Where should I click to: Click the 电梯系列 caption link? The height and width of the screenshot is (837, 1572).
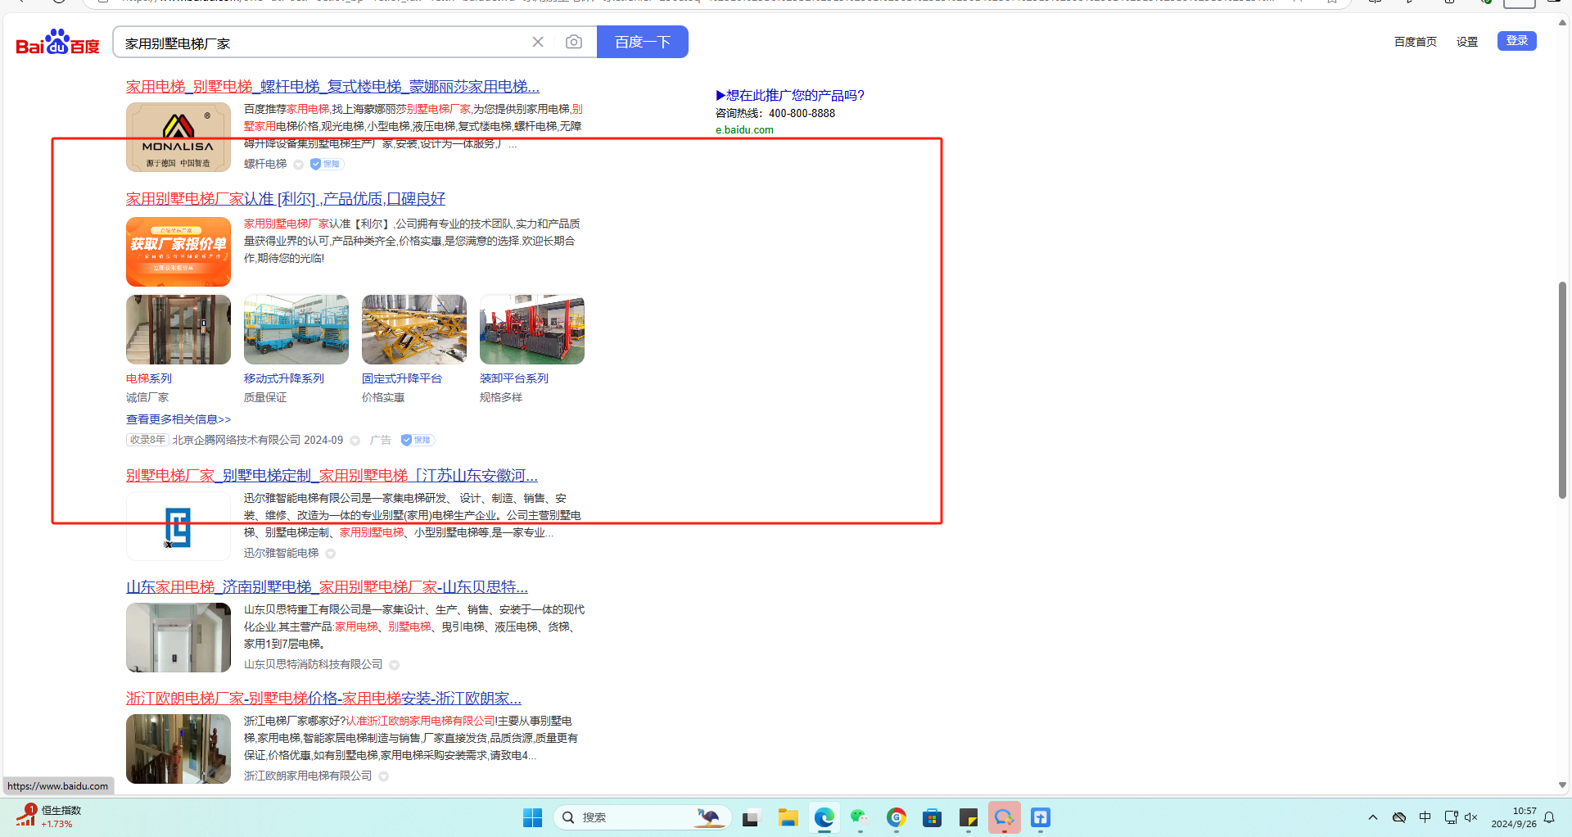(149, 378)
